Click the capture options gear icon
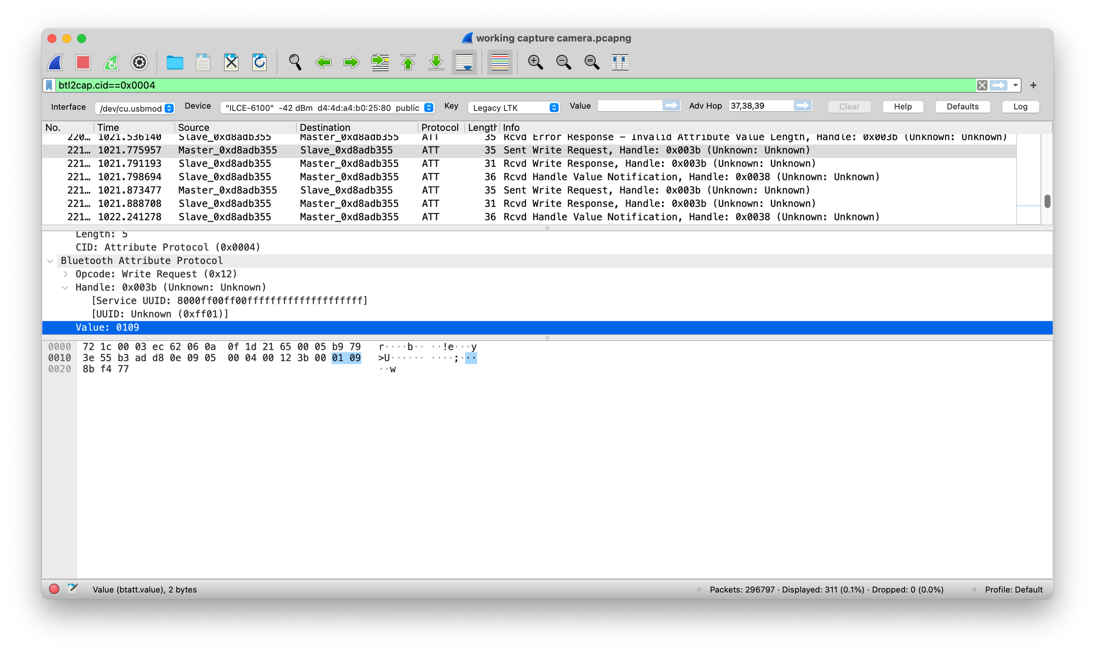 (x=140, y=61)
